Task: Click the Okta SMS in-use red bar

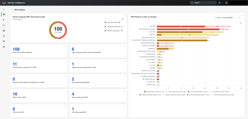Action: point(181,26)
